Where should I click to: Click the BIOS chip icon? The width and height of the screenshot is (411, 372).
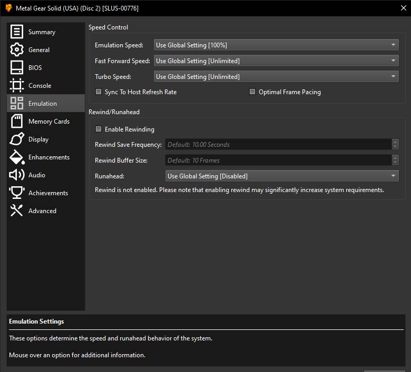[17, 67]
